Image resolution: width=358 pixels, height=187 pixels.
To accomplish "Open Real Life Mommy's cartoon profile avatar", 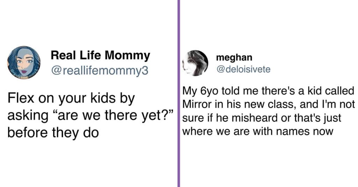I will (x=24, y=63).
